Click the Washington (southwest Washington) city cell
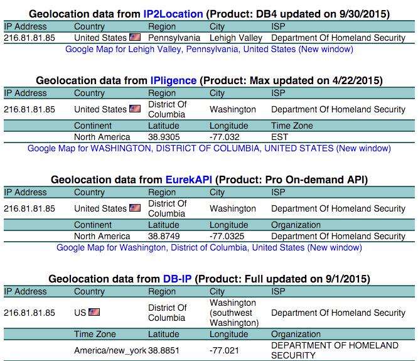Viewport: 418px width, 361px height. click(x=234, y=313)
